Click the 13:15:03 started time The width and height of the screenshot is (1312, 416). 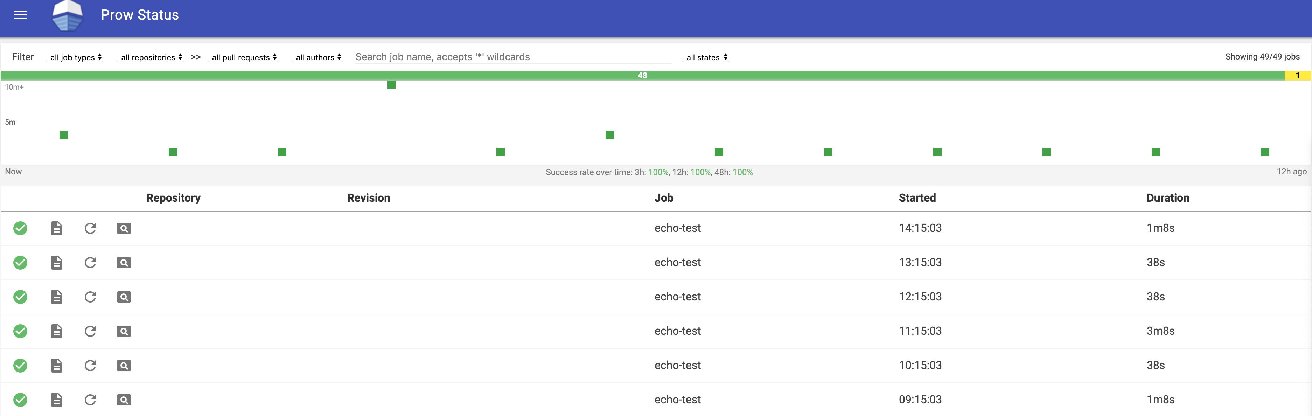point(920,262)
